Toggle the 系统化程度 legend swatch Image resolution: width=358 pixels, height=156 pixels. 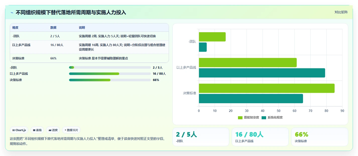[264, 118]
